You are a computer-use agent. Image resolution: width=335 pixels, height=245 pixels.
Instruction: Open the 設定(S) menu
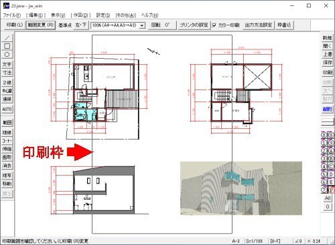point(103,15)
